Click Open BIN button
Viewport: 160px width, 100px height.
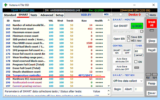point(119,39)
